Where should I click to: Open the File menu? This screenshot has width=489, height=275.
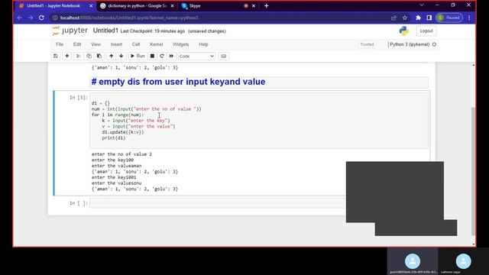[60, 44]
